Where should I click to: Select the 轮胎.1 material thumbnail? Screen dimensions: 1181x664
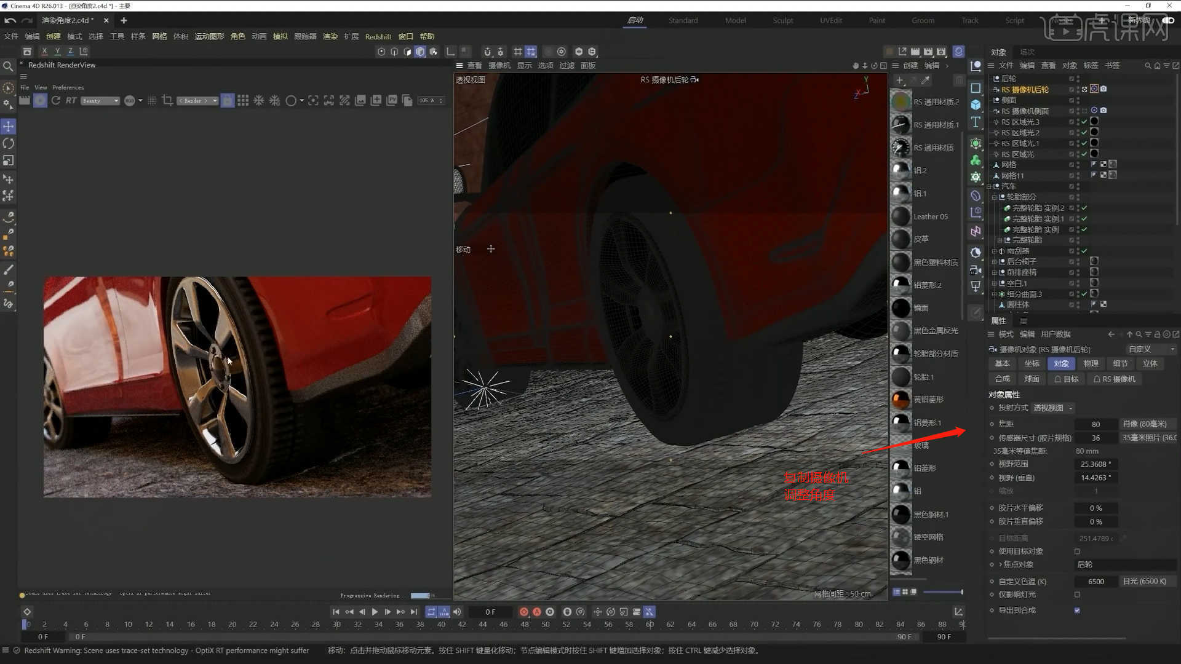tap(901, 376)
